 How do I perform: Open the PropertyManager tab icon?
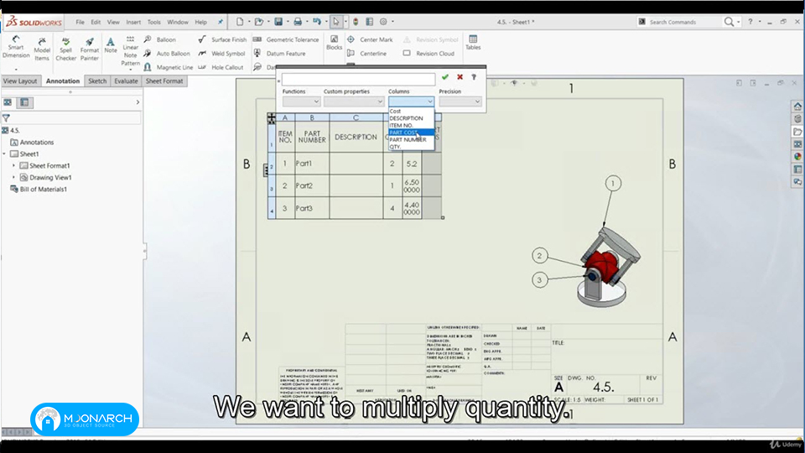24,102
